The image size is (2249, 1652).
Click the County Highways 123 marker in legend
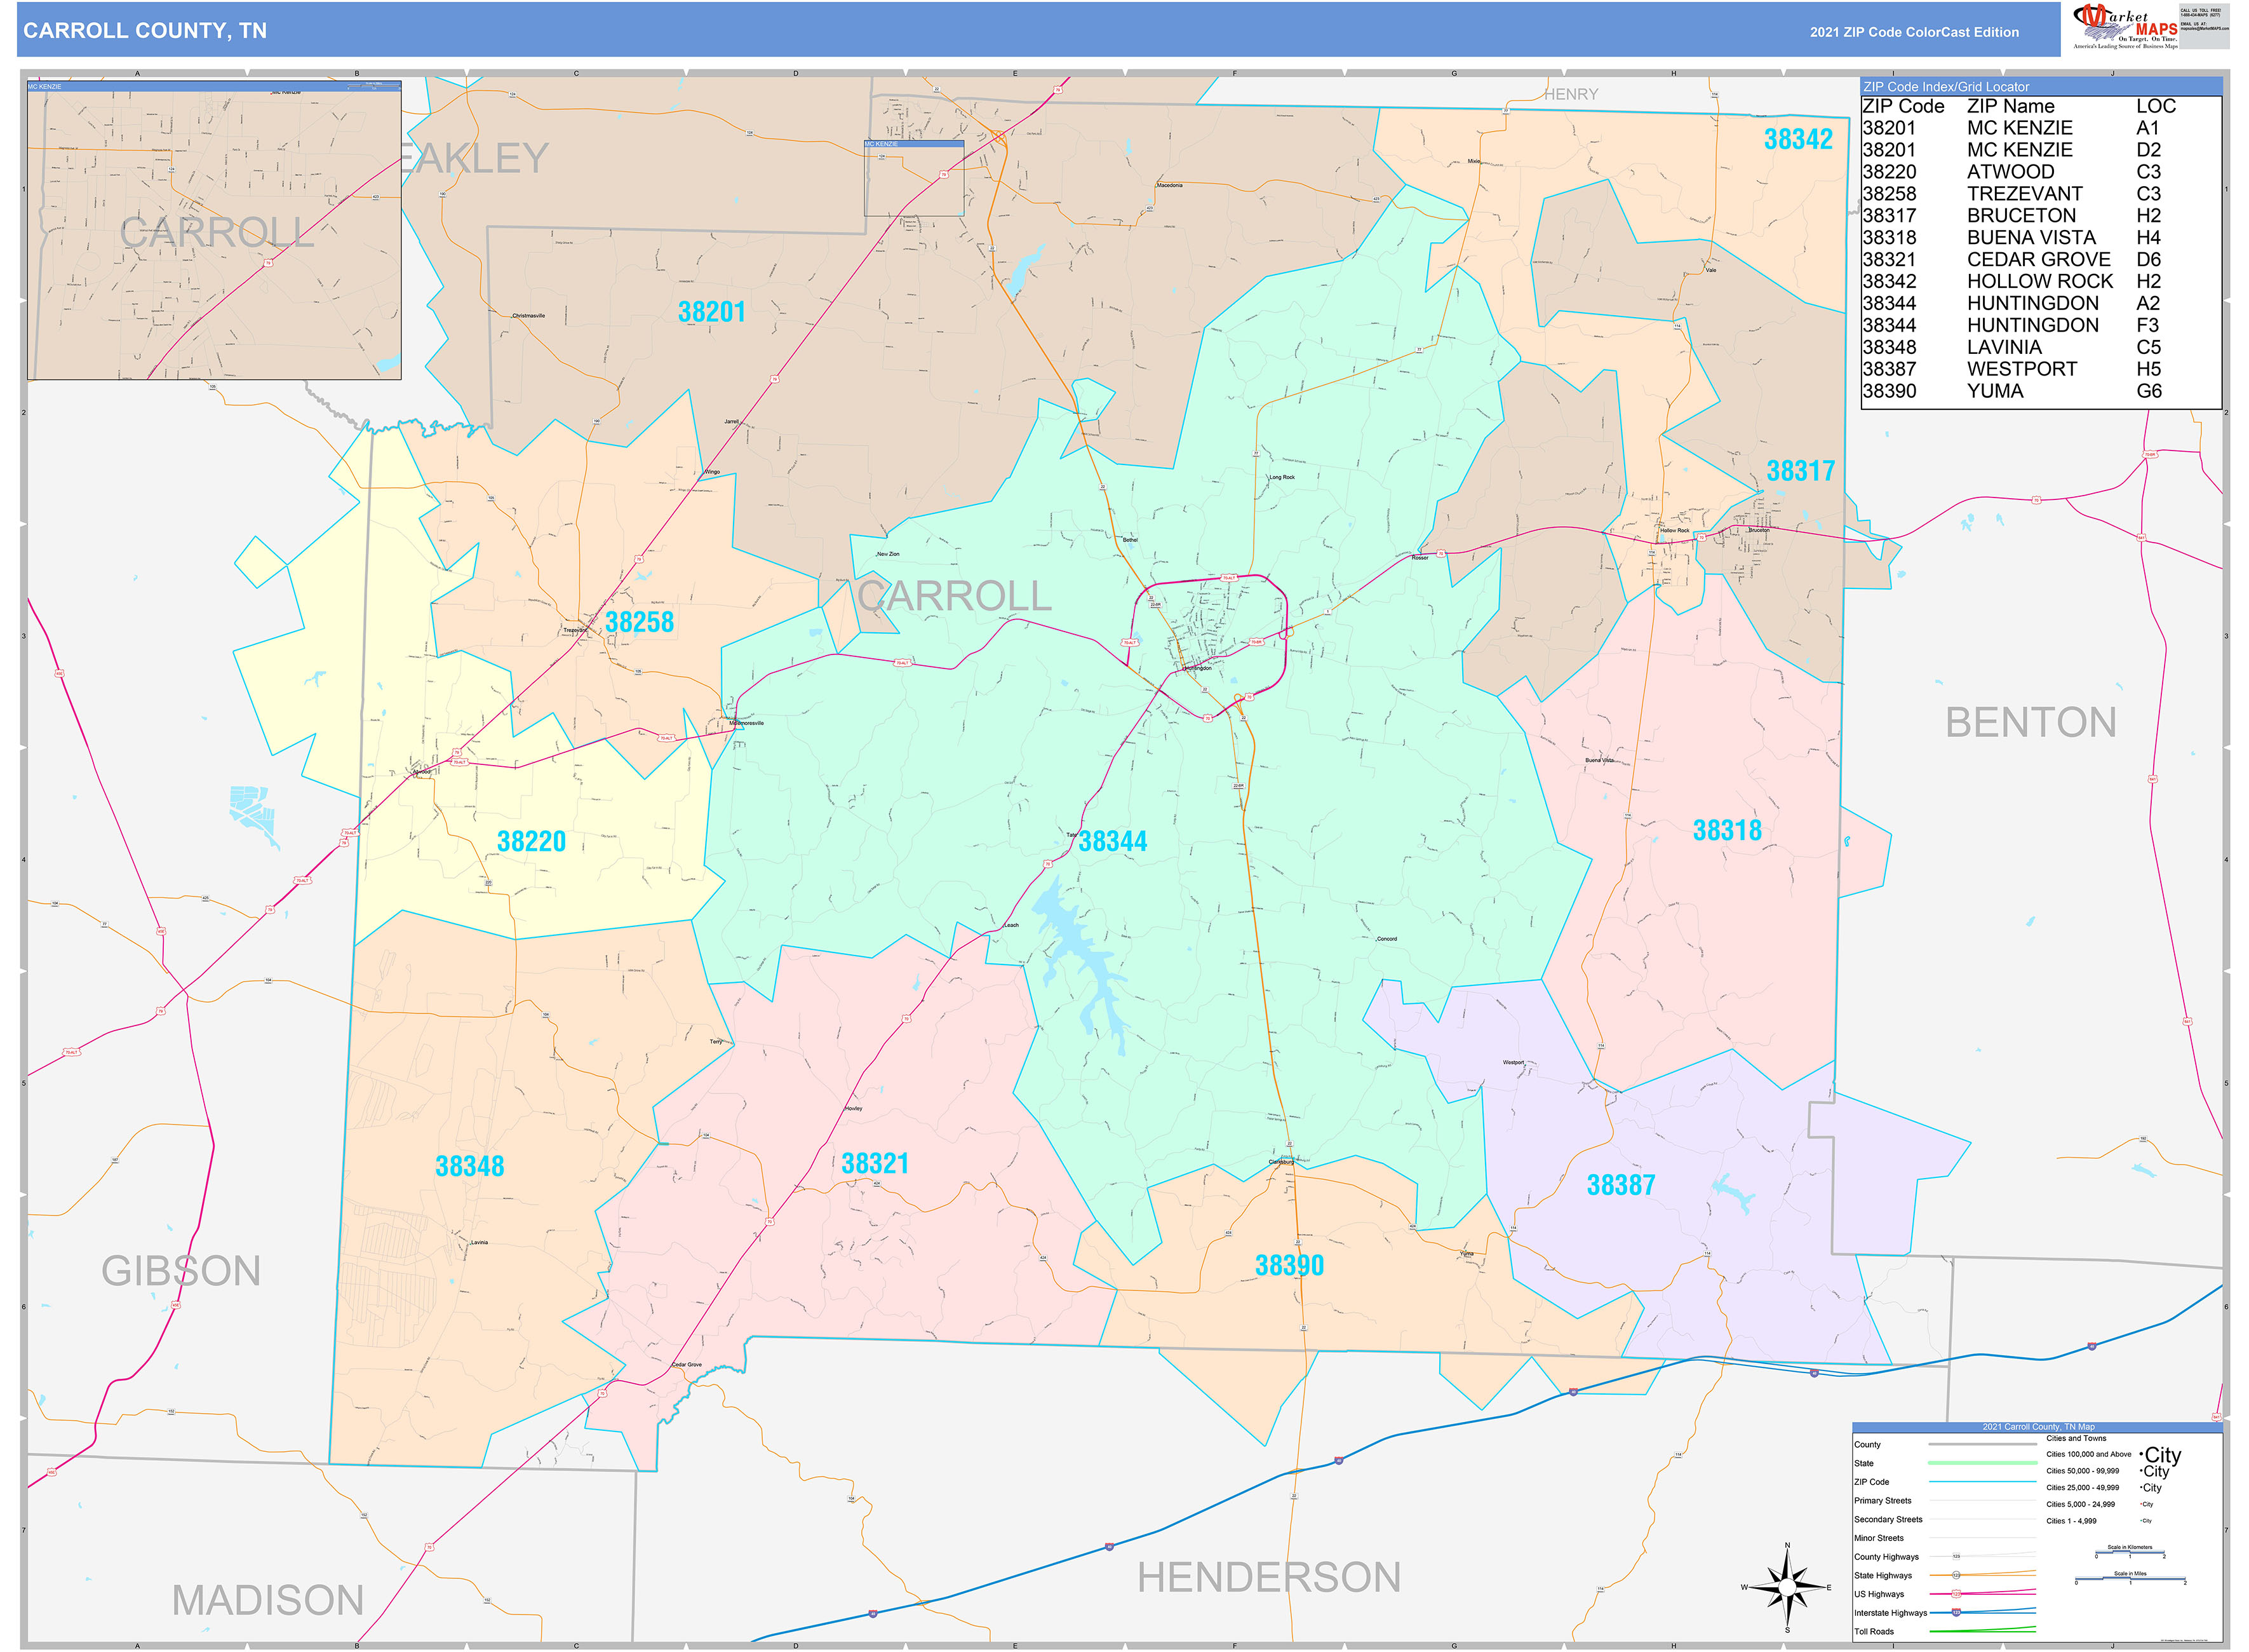coord(1956,1555)
